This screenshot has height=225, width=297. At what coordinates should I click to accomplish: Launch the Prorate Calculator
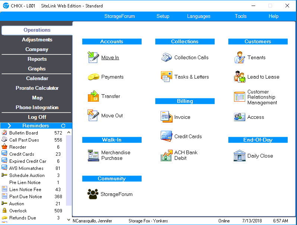click(37, 88)
